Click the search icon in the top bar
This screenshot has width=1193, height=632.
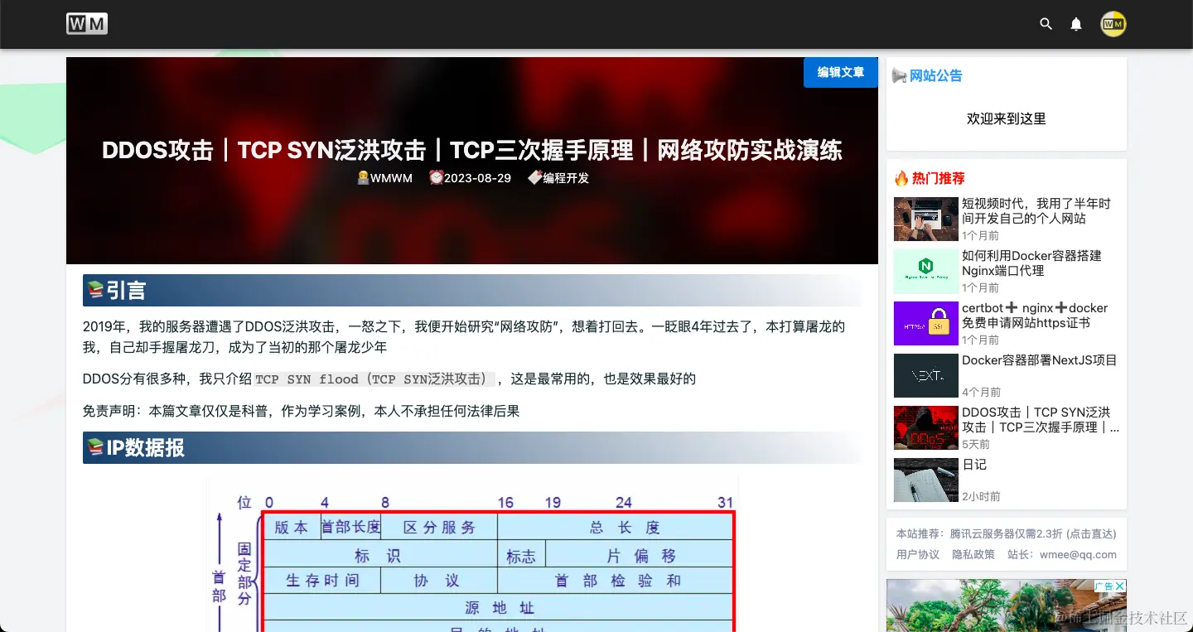(x=1046, y=24)
